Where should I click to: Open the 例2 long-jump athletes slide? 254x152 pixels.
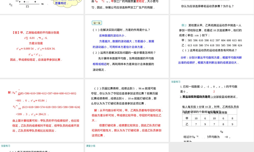(212, 47)
